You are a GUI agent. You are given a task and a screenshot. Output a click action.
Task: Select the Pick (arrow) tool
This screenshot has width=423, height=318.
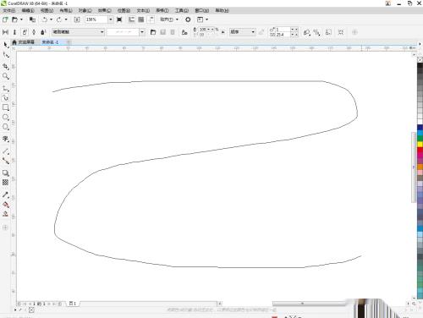(6, 45)
